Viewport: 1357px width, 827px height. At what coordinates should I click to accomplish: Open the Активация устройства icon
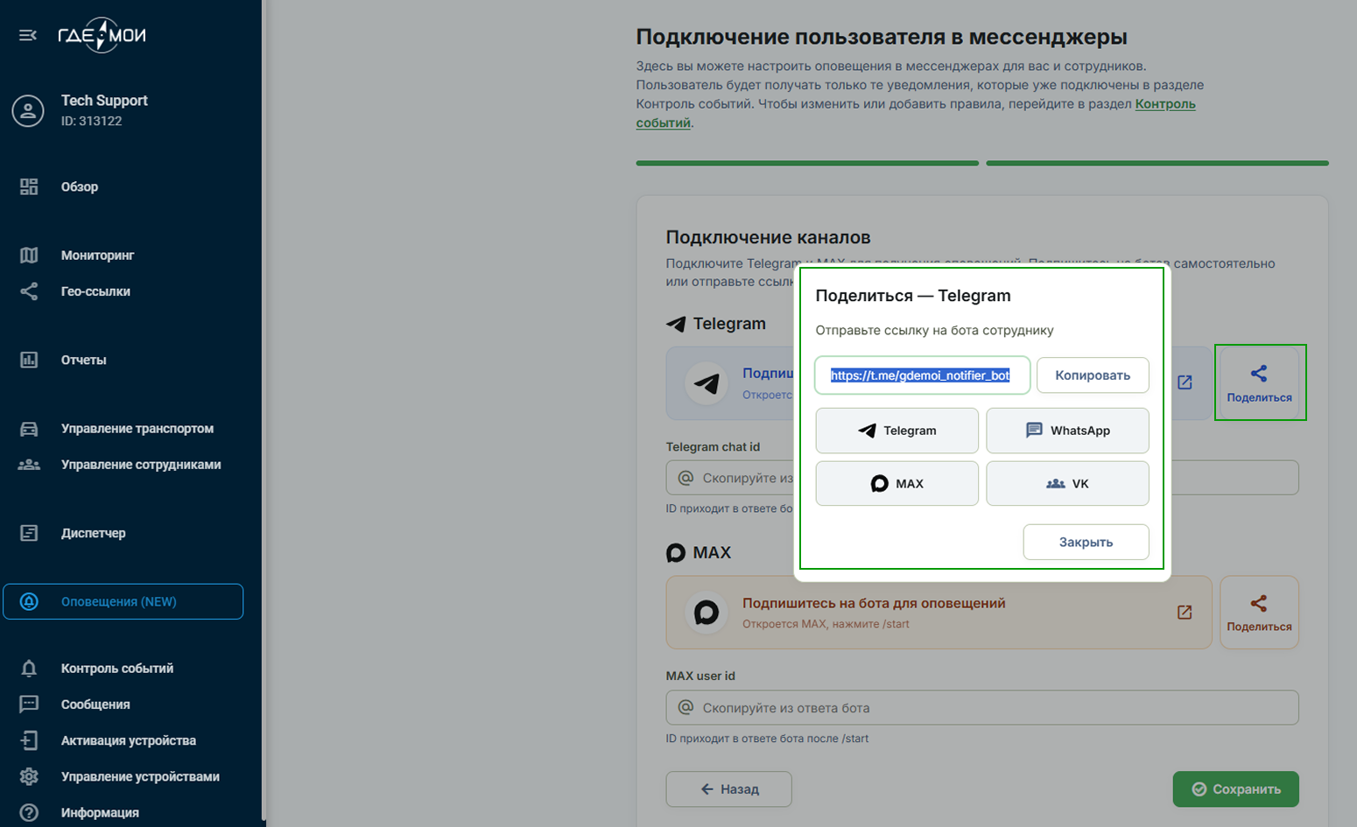click(29, 740)
